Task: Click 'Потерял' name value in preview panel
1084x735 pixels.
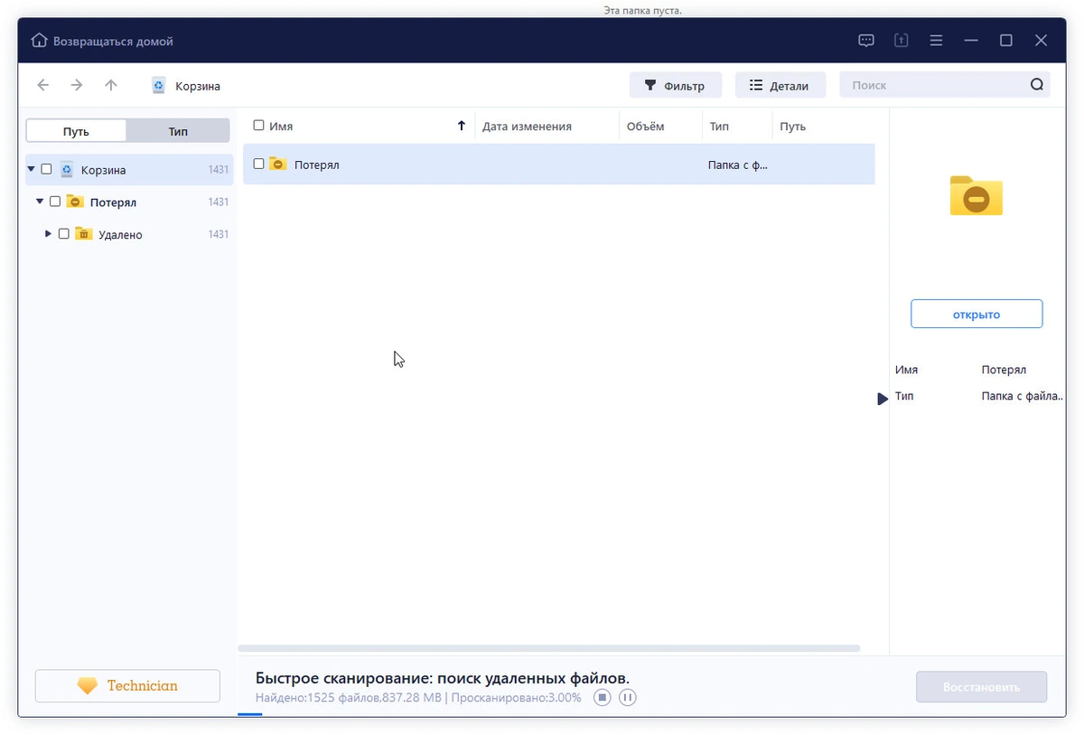Action: (x=1004, y=370)
